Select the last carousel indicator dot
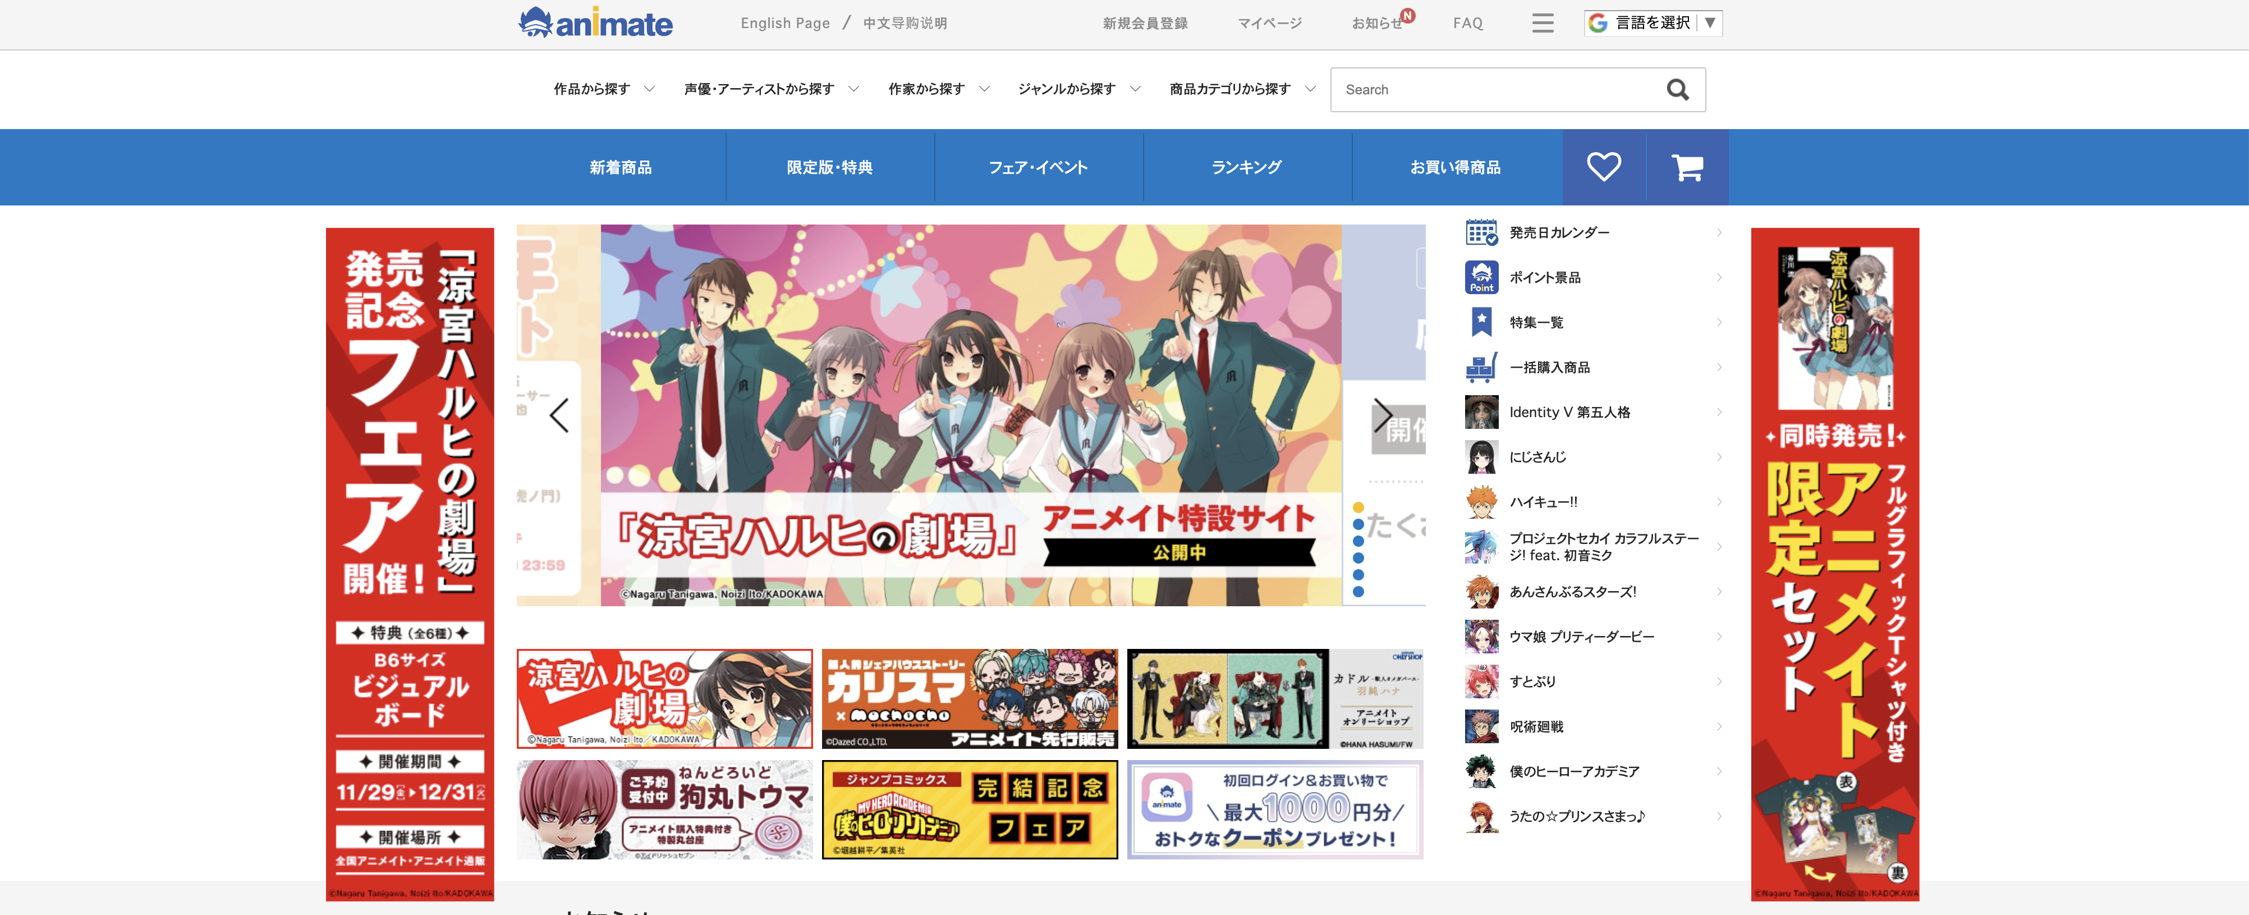Image resolution: width=2249 pixels, height=915 pixels. tap(1357, 592)
